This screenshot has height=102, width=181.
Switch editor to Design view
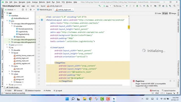(173, 13)
